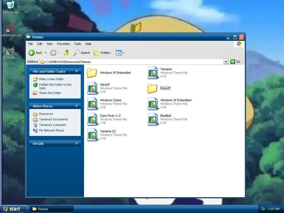284x213 pixels.
Task: Expand the Address bar dropdown list
Action: 226,62
